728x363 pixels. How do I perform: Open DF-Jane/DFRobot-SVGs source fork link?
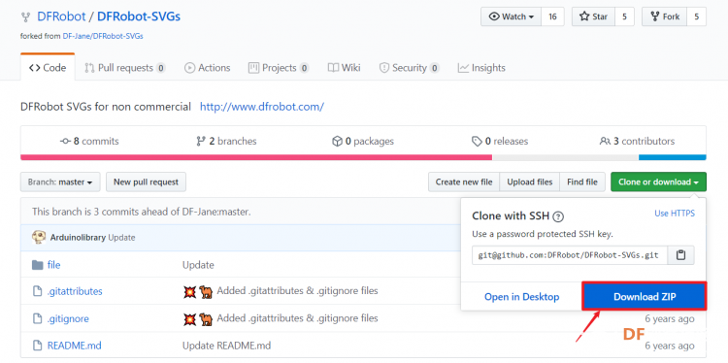(x=103, y=36)
